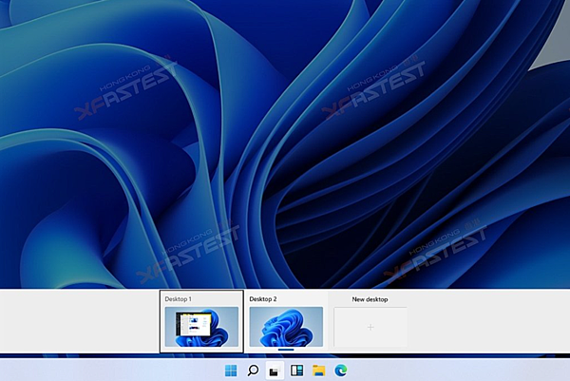The height and width of the screenshot is (381, 570).
Task: Click the blue bloom wallpaper to dismiss switcher
Action: click(285, 143)
